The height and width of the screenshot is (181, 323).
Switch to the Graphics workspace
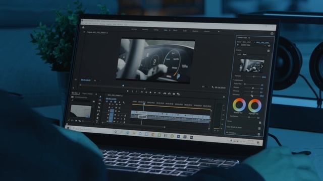pos(195,31)
